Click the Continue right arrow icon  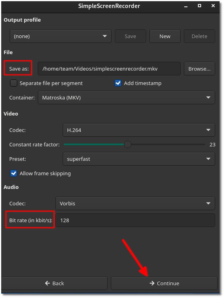tap(152, 283)
